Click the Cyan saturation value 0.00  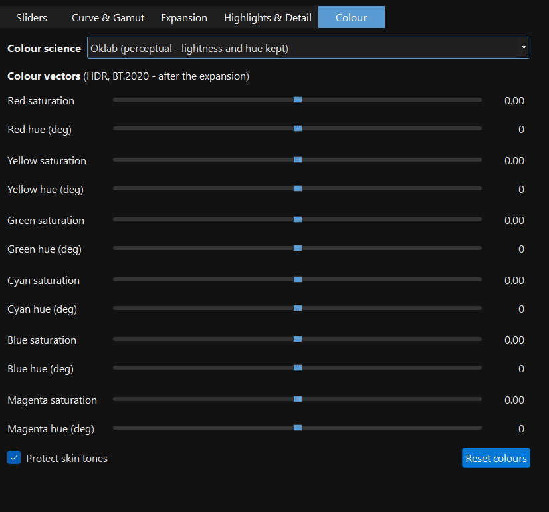[x=514, y=281]
